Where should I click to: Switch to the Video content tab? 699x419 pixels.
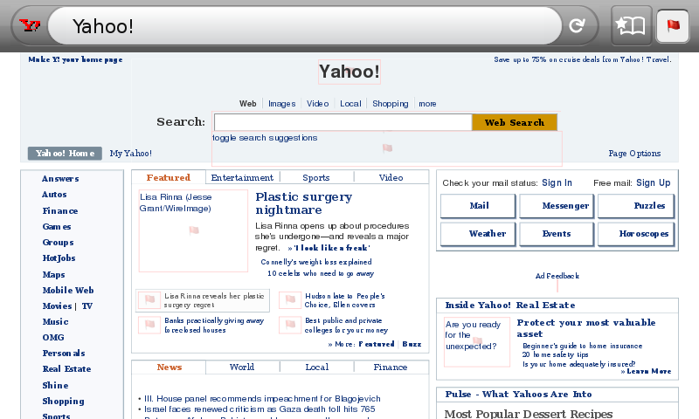(x=391, y=177)
